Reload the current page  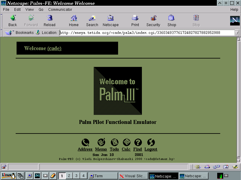[49, 21]
